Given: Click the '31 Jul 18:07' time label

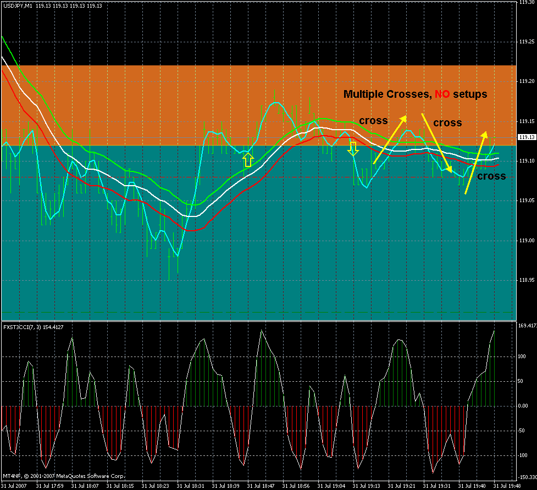Looking at the screenshot, I should [x=85, y=486].
